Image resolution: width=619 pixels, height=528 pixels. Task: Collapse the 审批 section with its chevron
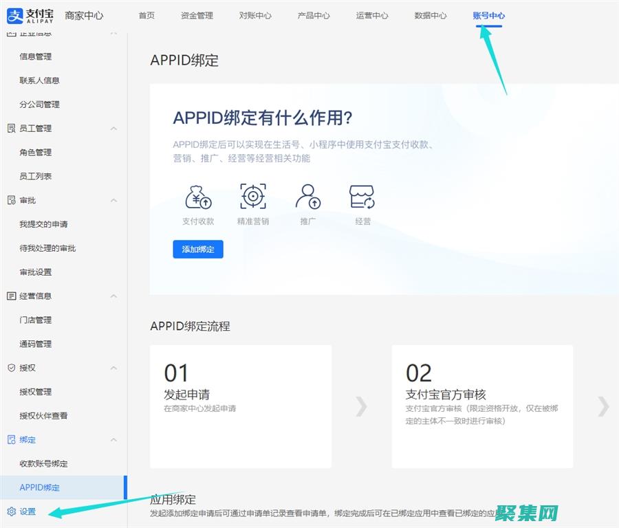[x=113, y=200]
